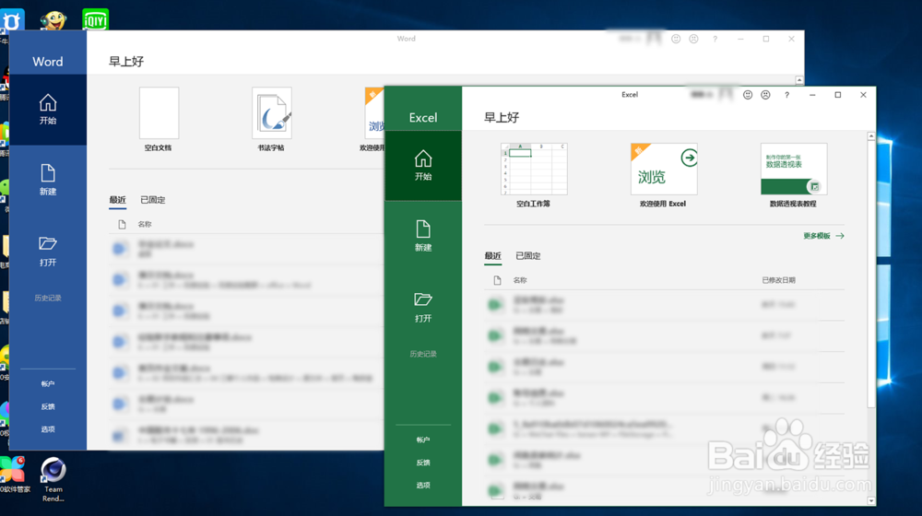922x516 pixels.
Task: Click the user account area in Word title bar
Action: [640, 39]
